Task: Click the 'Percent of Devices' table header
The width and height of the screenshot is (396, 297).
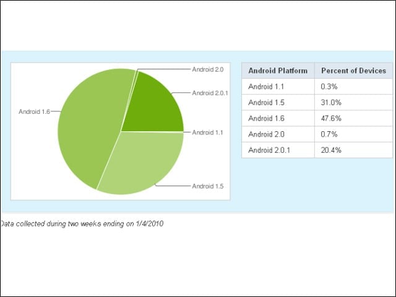Action: click(x=353, y=71)
